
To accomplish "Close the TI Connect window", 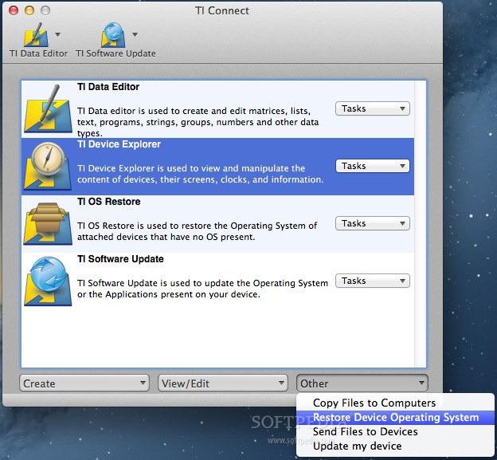I will (x=14, y=10).
